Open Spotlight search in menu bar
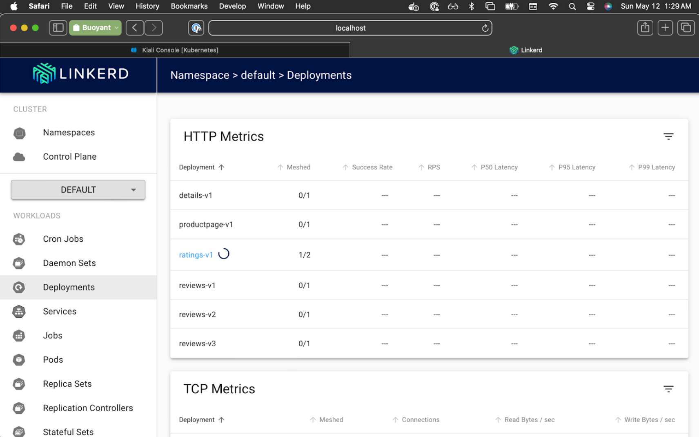Screen dimensions: 699x437 click(572, 7)
